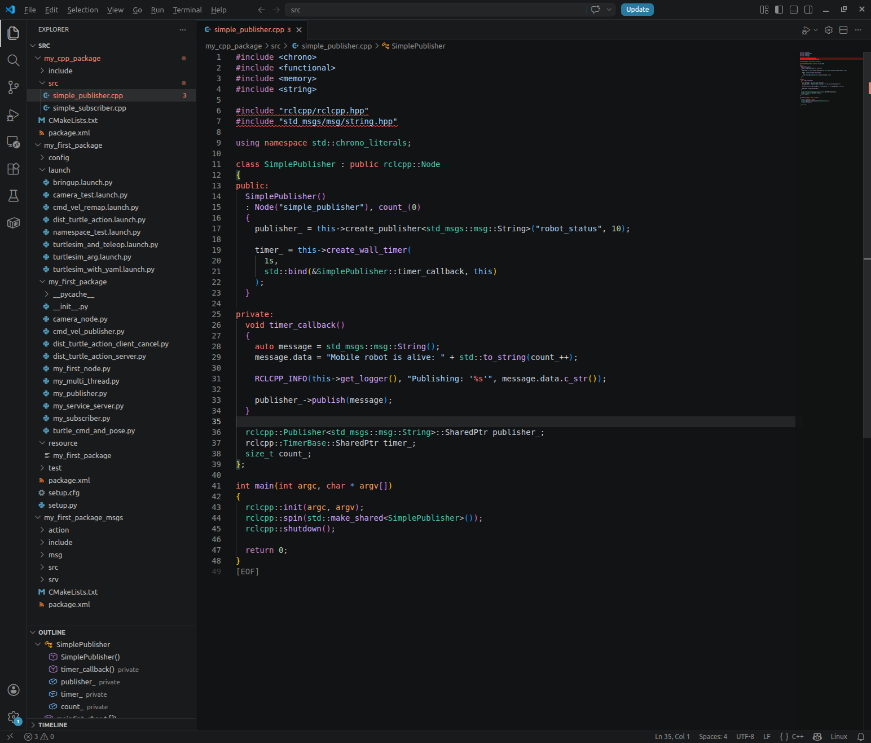This screenshot has height=743, width=871.
Task: Open the Testing flask view
Action: pyautogui.click(x=14, y=196)
